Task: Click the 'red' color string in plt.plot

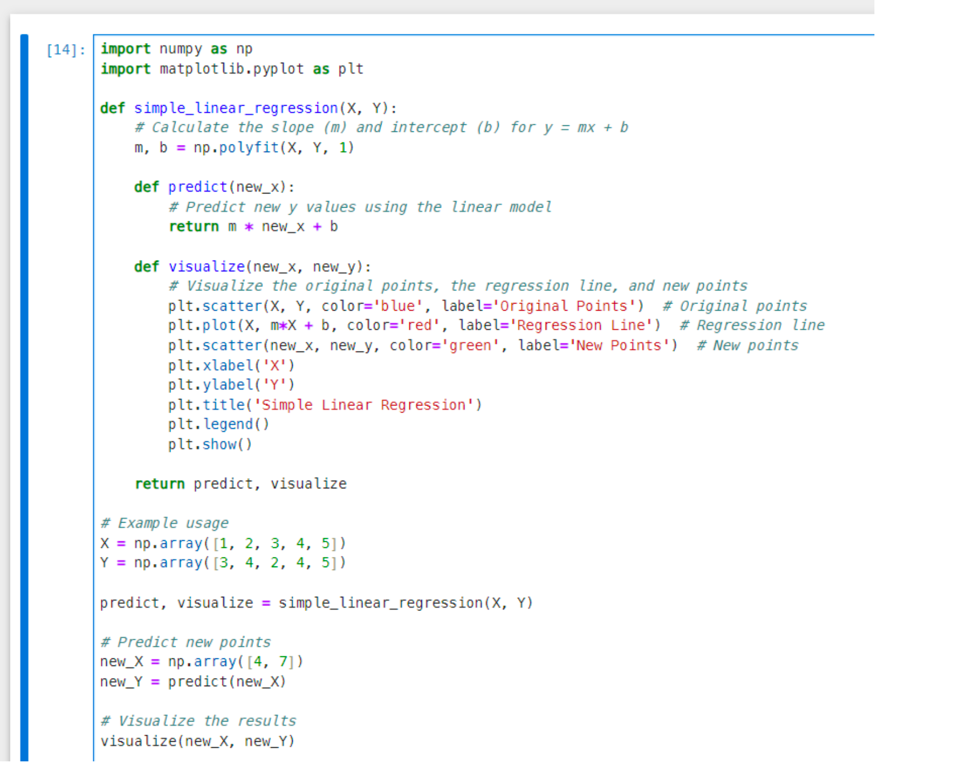Action: pos(419,326)
